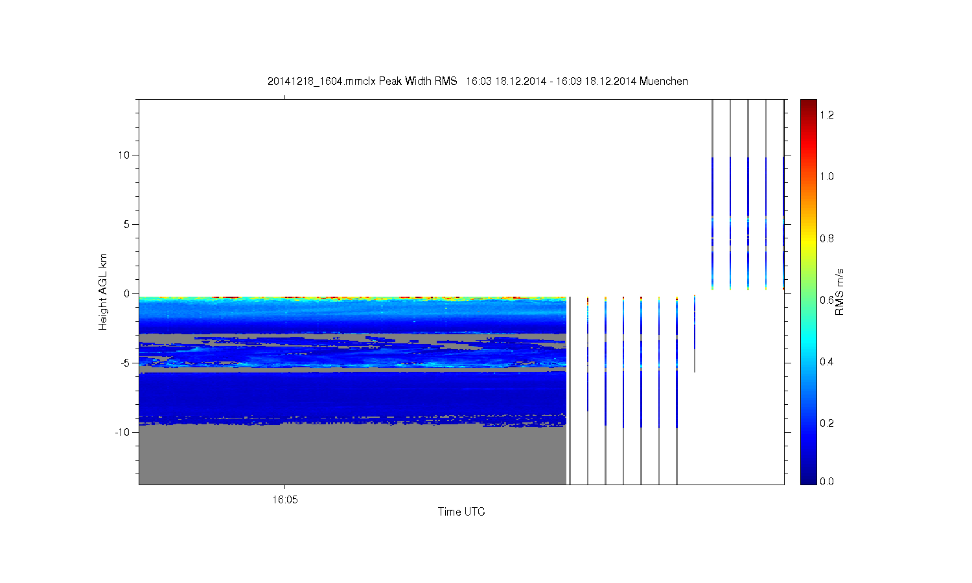Screen dimensions: 972x583
Task: Click the 10 height axis tick label
Action: pos(124,155)
